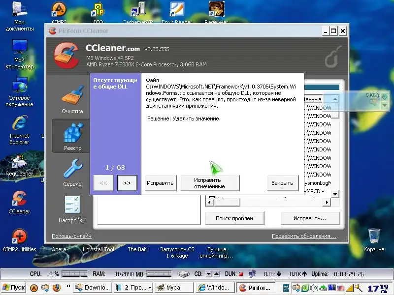Viewport: 394px width, 295px height.
Task: Expand the '2 Про...' taskbar group arrow
Action: 150,288
